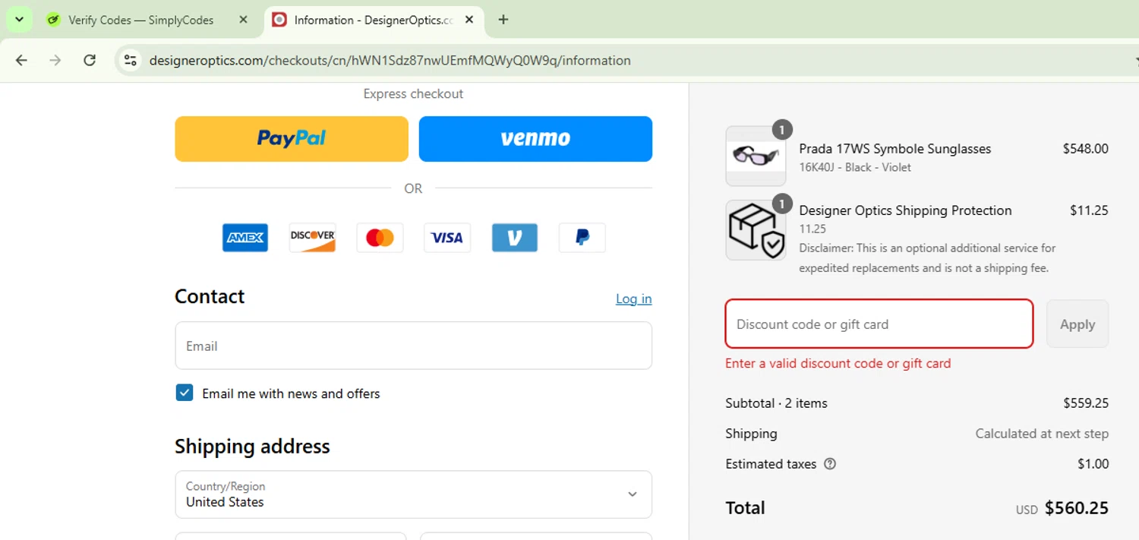Viewport: 1139px width, 540px height.
Task: Click the small PayPal P icon
Action: (582, 238)
